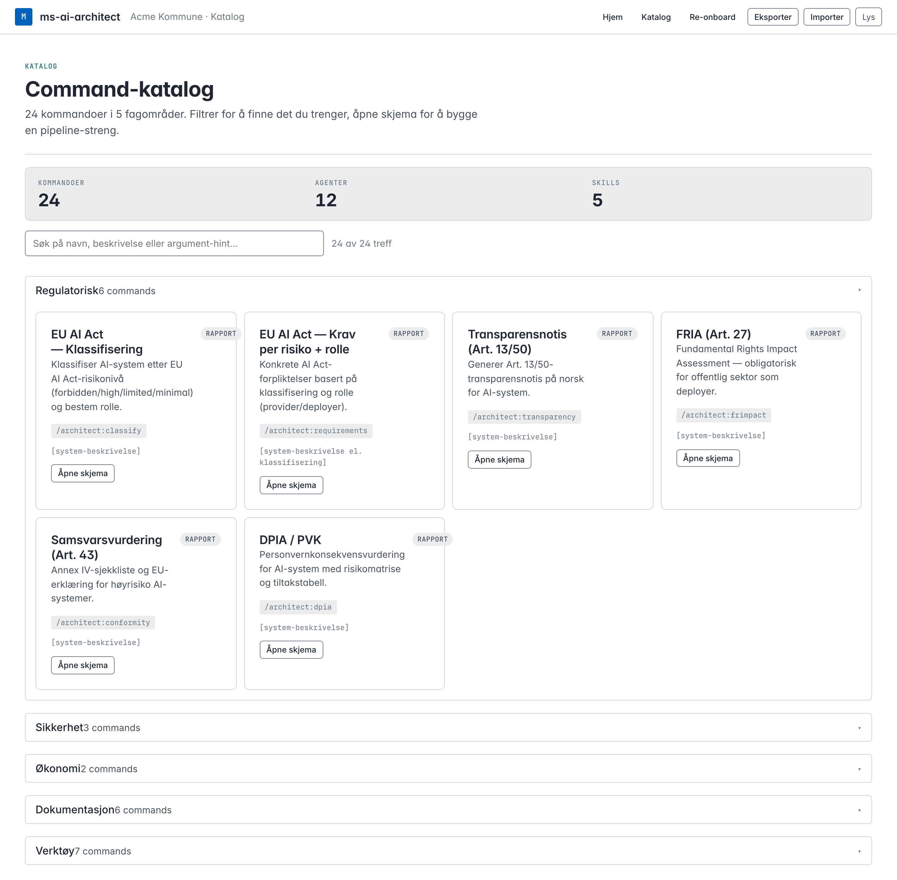Open skjema for DPIA / PVK

click(x=291, y=650)
